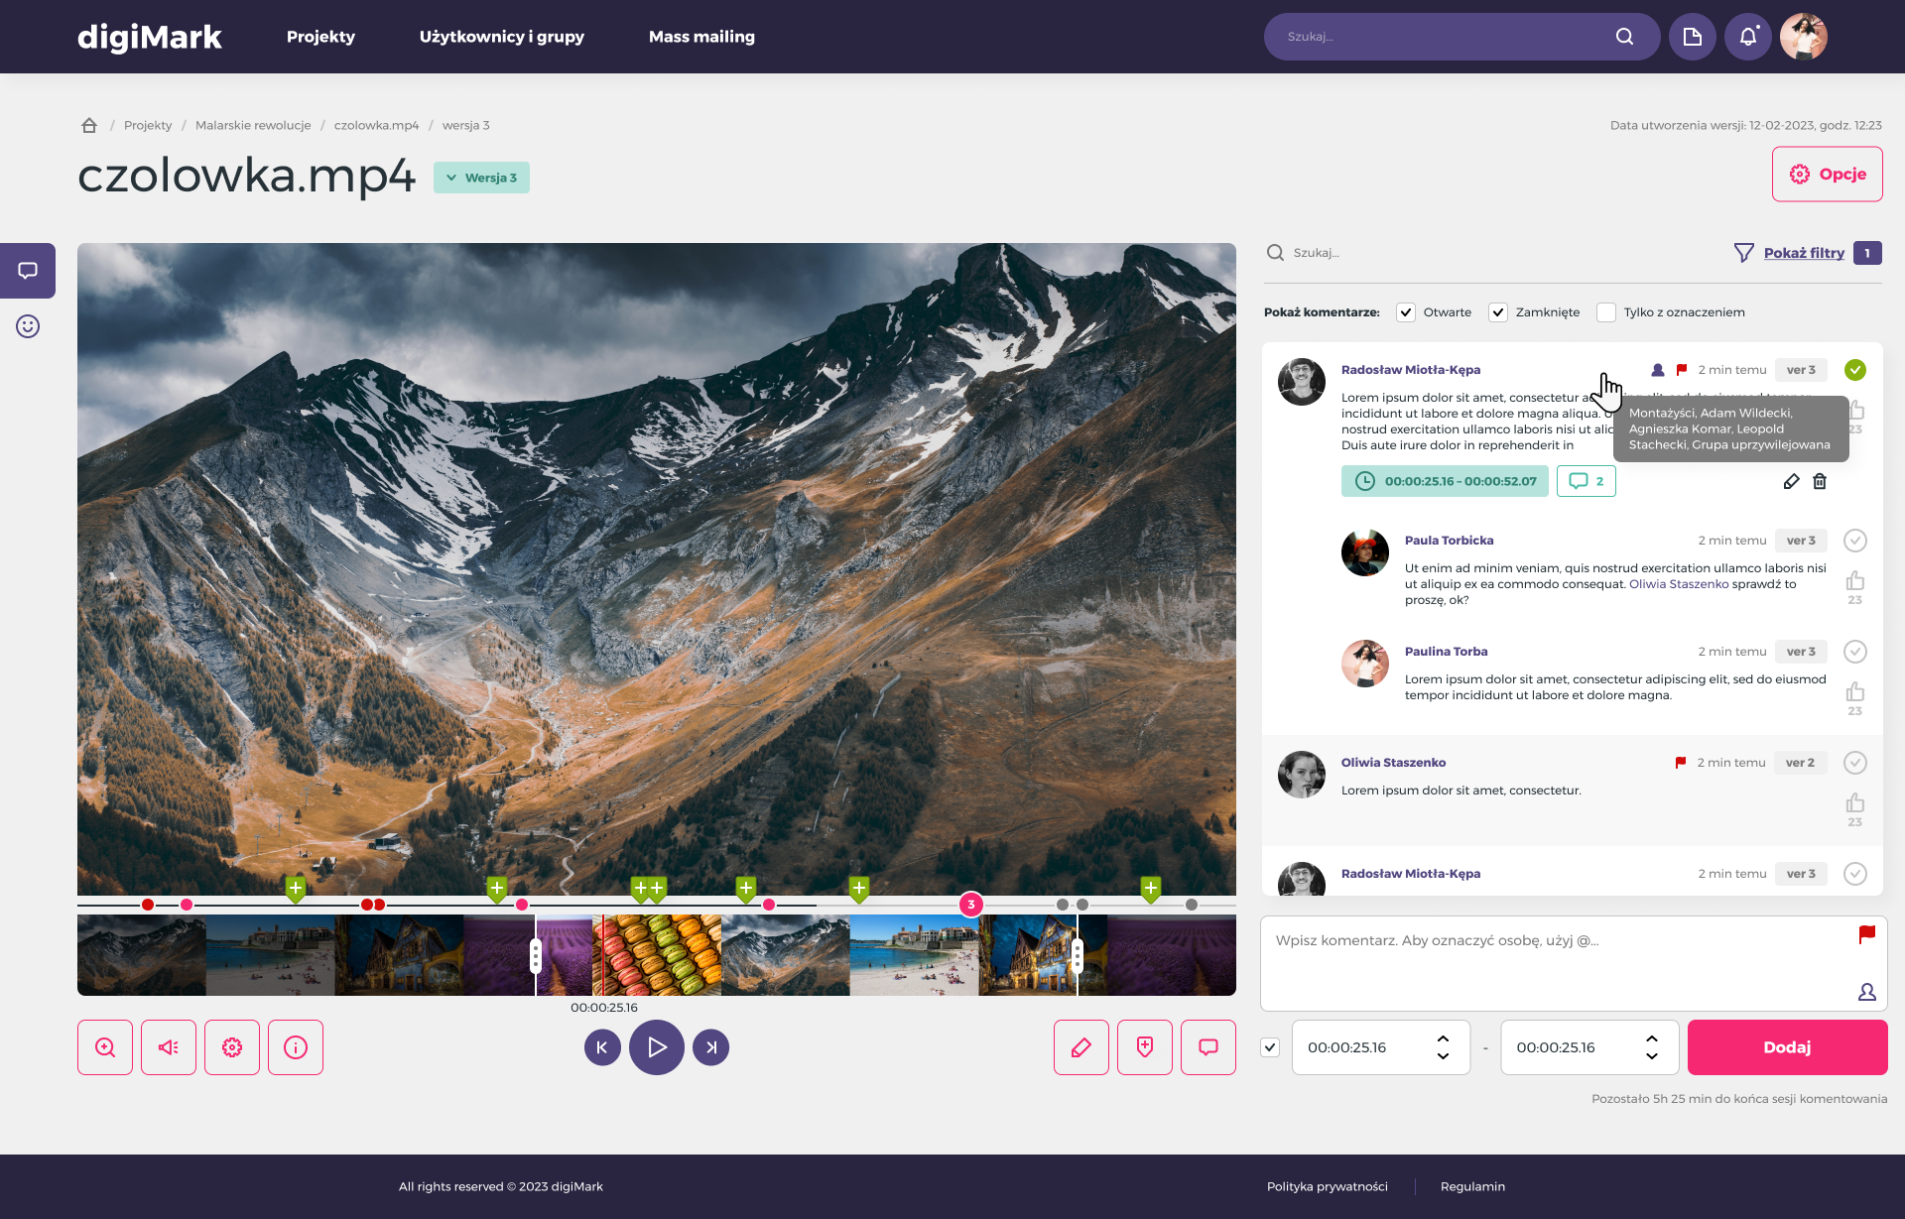Click the volume speaker icon
Image resolution: width=1905 pixels, height=1219 pixels.
click(169, 1047)
